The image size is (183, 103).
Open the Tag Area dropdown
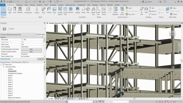(x=136, y=14)
